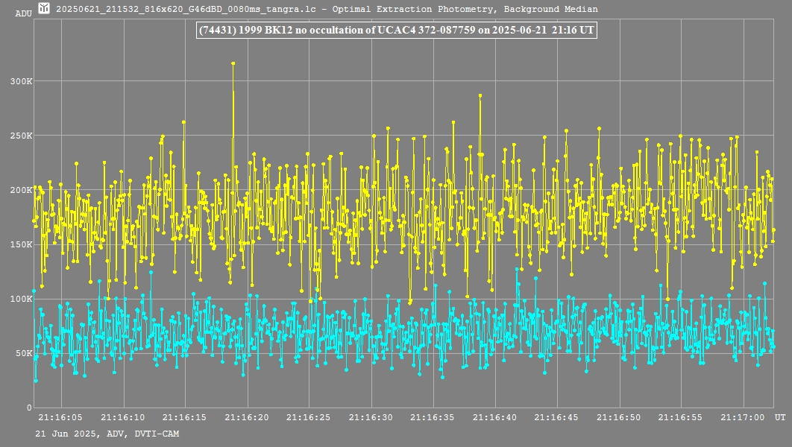Select the chart title box about 1999 BK12
792x447 pixels.
[395, 30]
